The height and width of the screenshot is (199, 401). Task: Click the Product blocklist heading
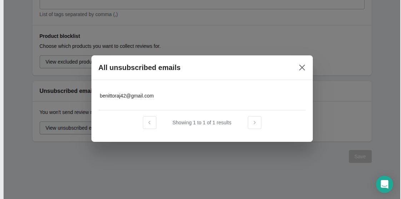click(60, 36)
